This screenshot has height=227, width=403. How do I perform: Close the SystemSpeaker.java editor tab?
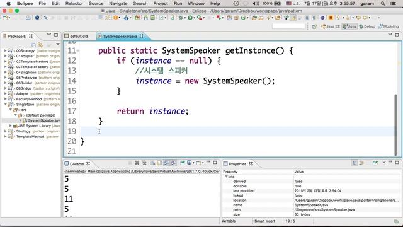(141, 36)
